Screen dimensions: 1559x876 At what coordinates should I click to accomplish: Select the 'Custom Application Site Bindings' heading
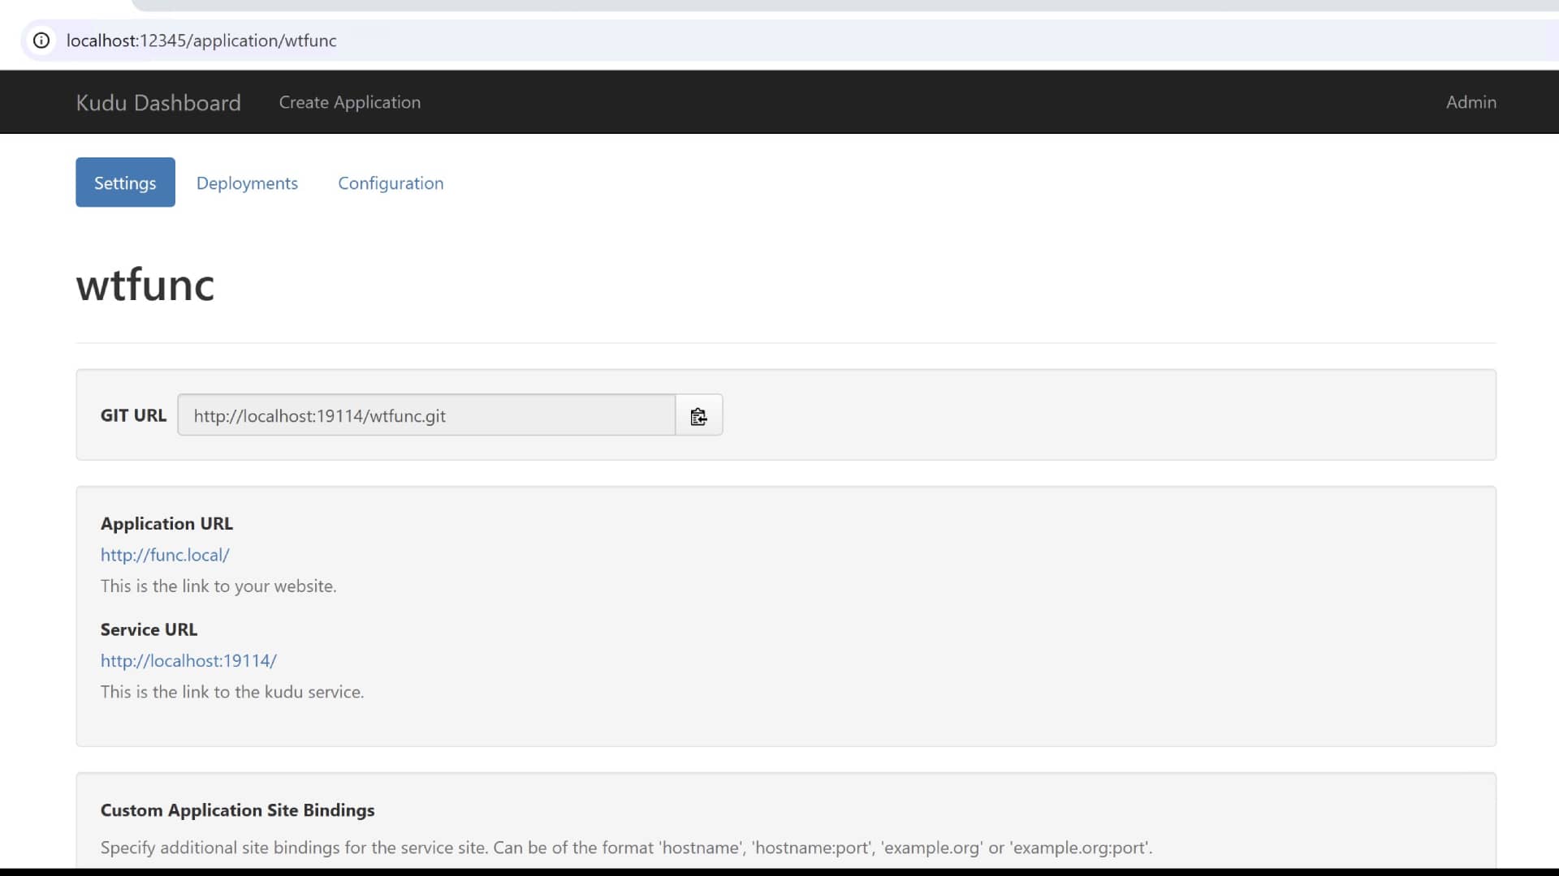click(237, 810)
